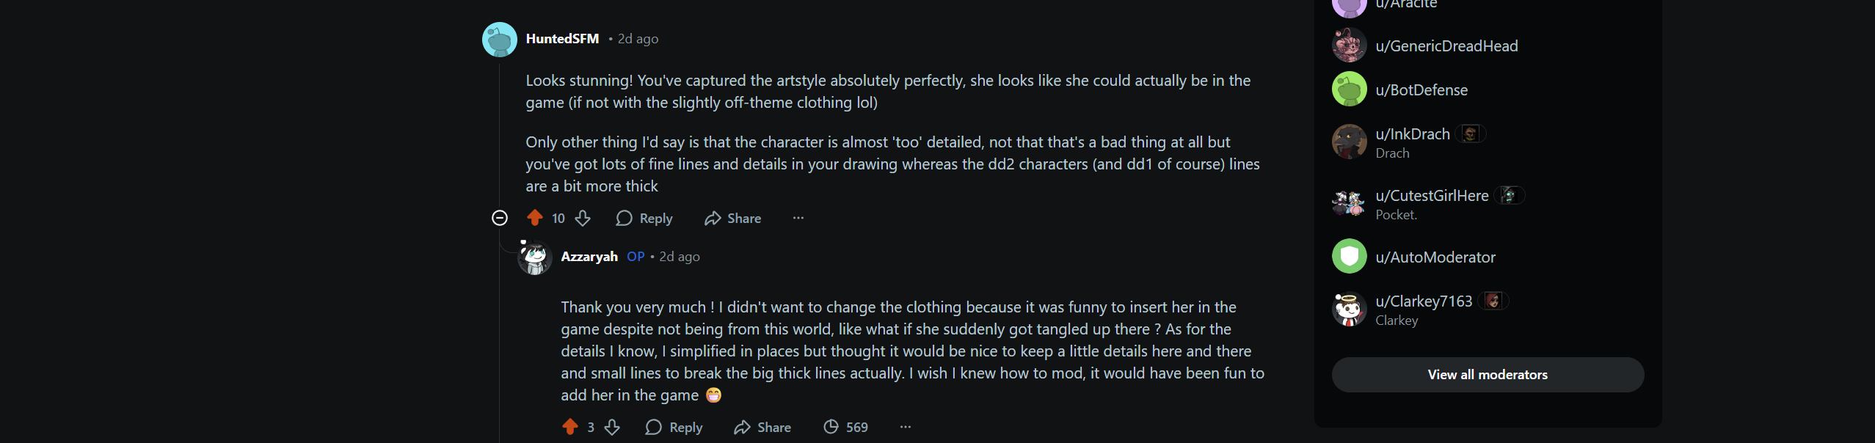Click u/BotDefense avatar

tap(1349, 89)
